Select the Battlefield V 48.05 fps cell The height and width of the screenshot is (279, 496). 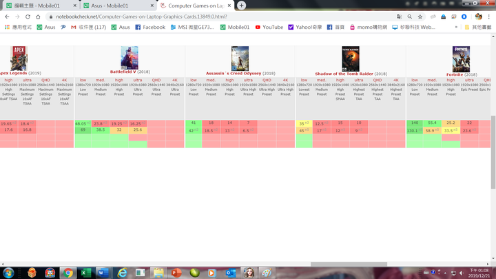[x=83, y=123]
